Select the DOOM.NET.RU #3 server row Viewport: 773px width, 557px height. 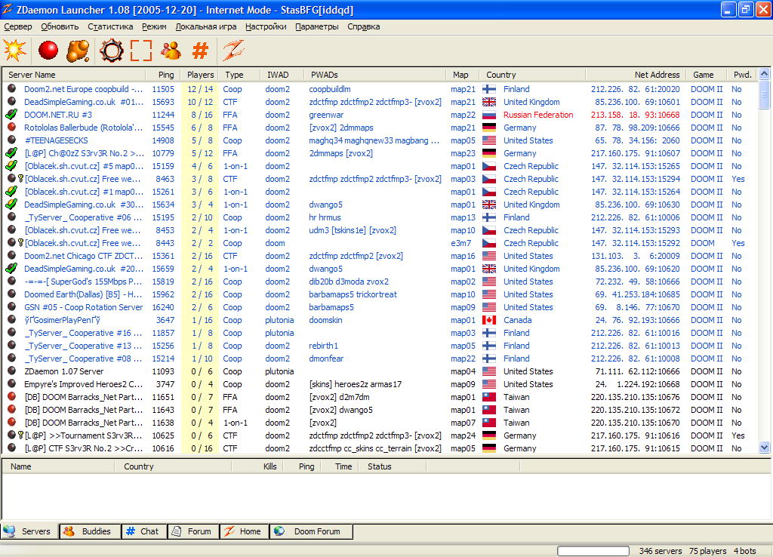click(58, 115)
